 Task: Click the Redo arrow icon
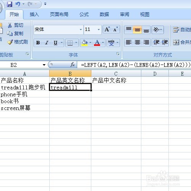[30, 4]
